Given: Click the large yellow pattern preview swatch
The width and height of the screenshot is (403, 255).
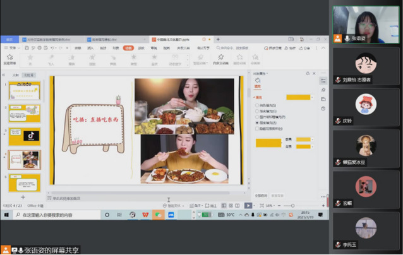Looking at the screenshot, I should (267, 143).
